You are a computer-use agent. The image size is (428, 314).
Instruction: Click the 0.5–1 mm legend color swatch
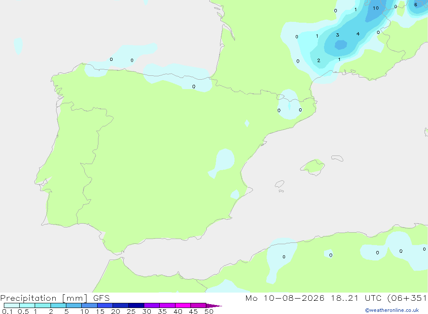click(x=27, y=305)
